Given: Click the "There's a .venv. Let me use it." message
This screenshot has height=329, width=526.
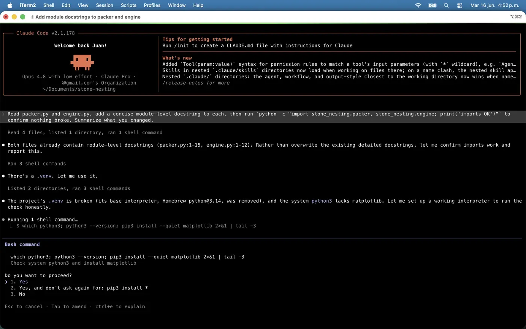Looking at the screenshot, I should (x=53, y=176).
